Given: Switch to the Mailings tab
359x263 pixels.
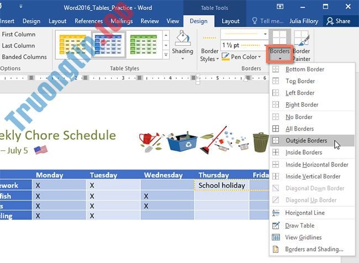Looking at the screenshot, I should click(122, 21).
